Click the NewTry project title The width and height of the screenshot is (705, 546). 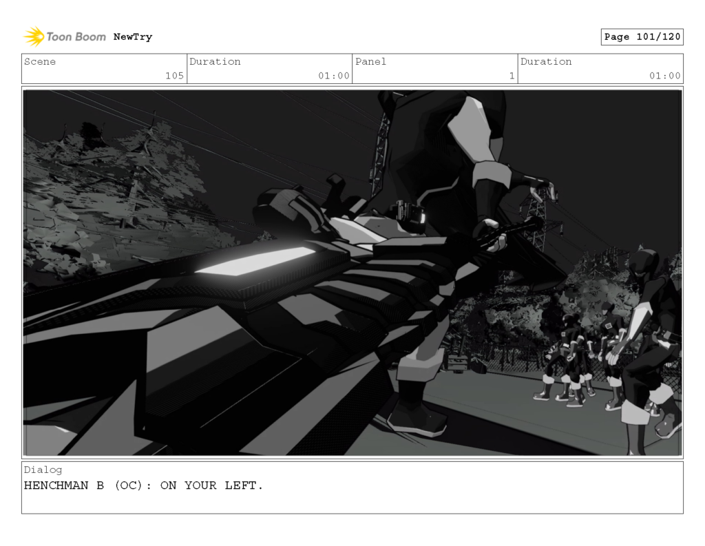pos(134,36)
